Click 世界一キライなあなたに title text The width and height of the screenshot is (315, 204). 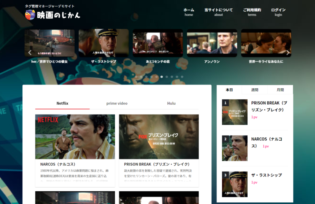[266, 61]
